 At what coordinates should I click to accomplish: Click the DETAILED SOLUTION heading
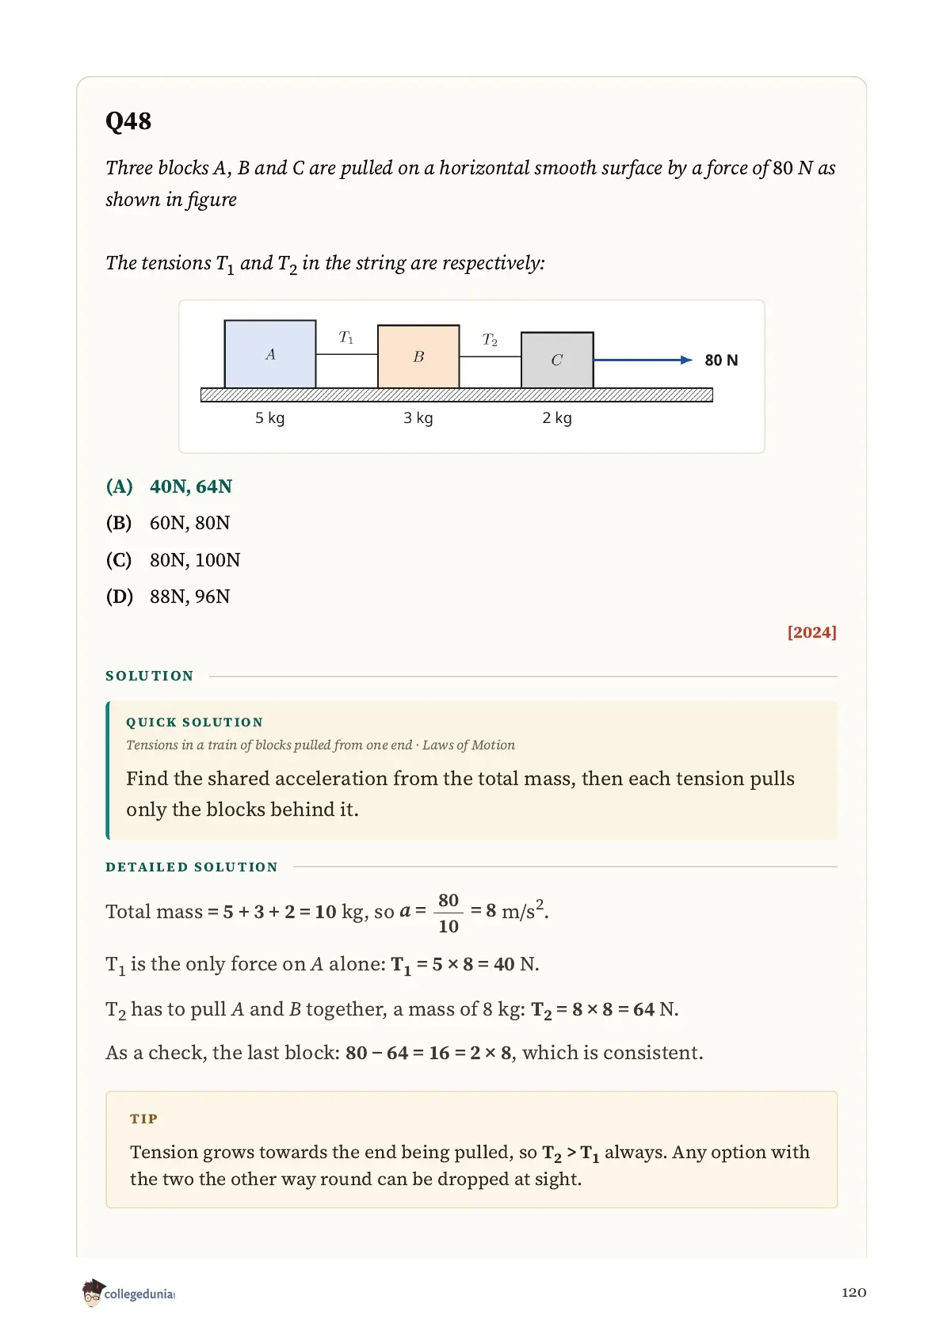tap(192, 867)
